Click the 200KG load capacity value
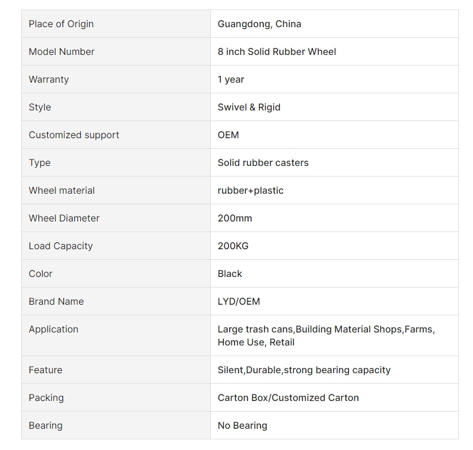473x450 pixels. [233, 246]
